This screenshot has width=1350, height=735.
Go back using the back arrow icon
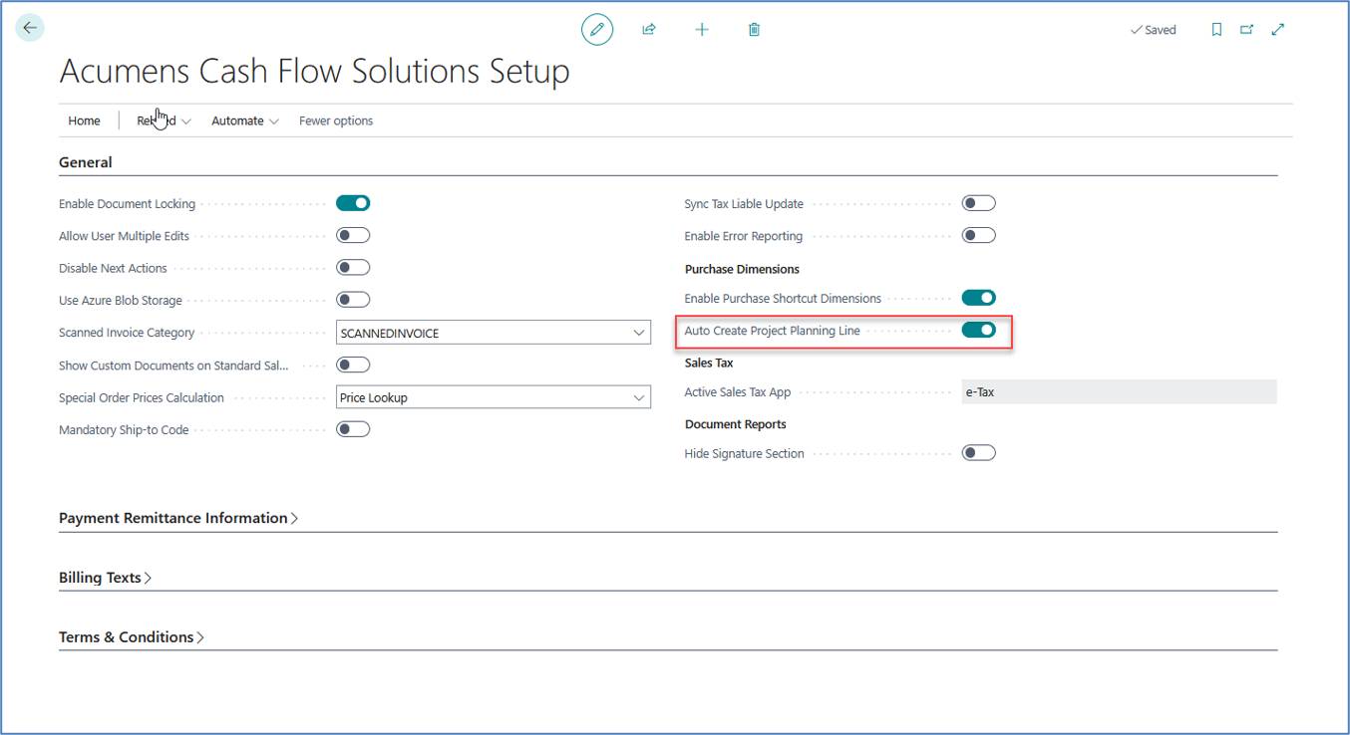coord(30,28)
